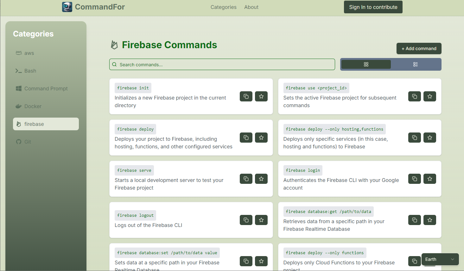Click 'firebase database:get /path/to/data' snippet
Viewport: 464px width, 271px height.
(328, 211)
